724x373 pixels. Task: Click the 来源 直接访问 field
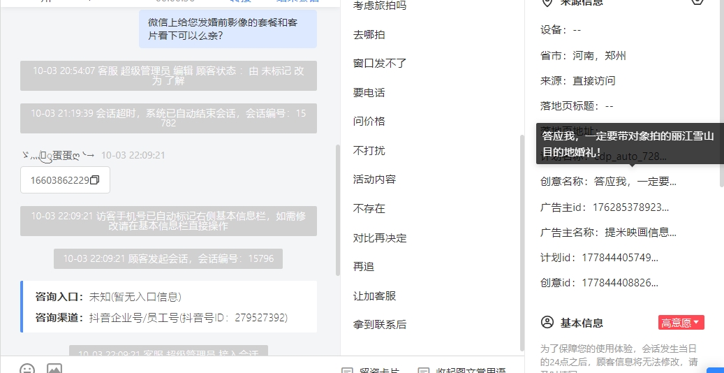pyautogui.click(x=577, y=81)
